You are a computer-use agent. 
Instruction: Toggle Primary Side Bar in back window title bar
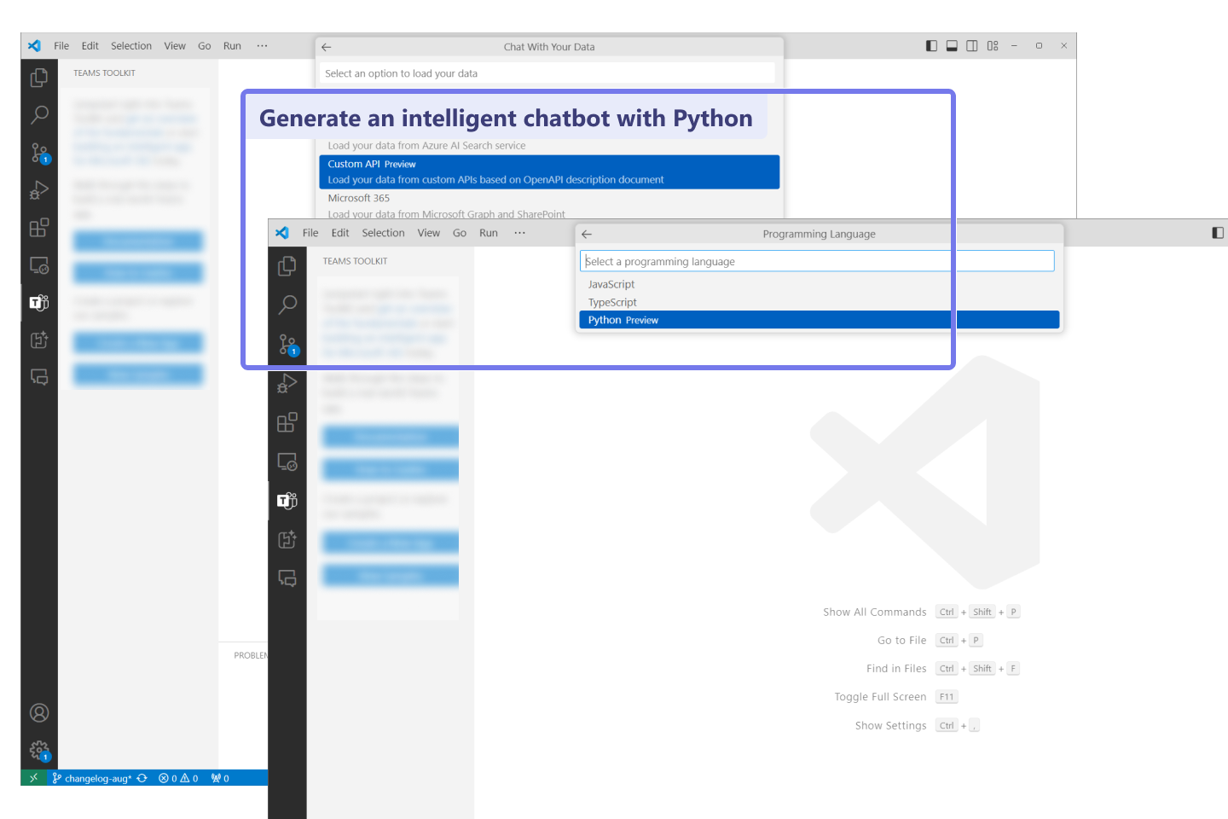pos(931,46)
